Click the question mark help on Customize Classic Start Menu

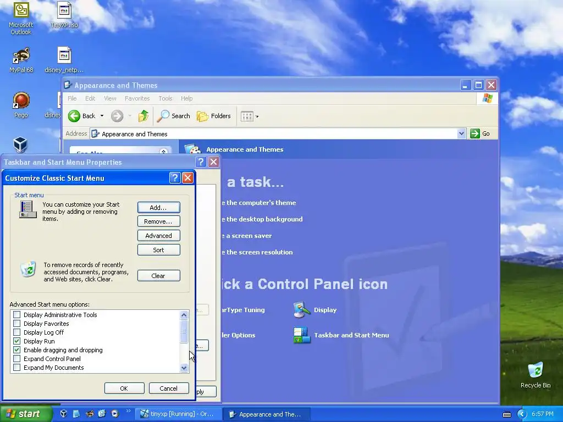174,177
